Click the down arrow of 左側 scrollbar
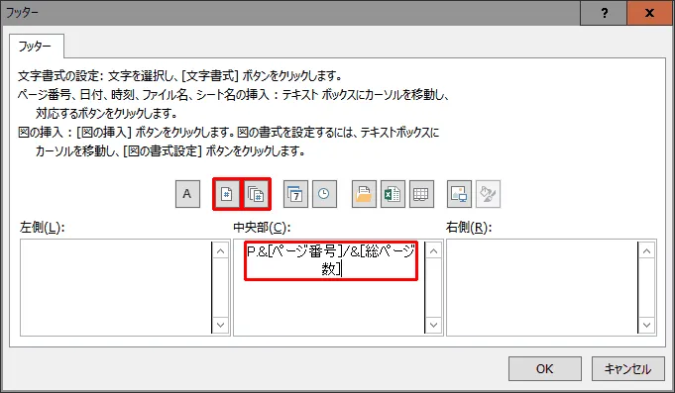Viewport: 675px width, 393px height. coord(220,325)
